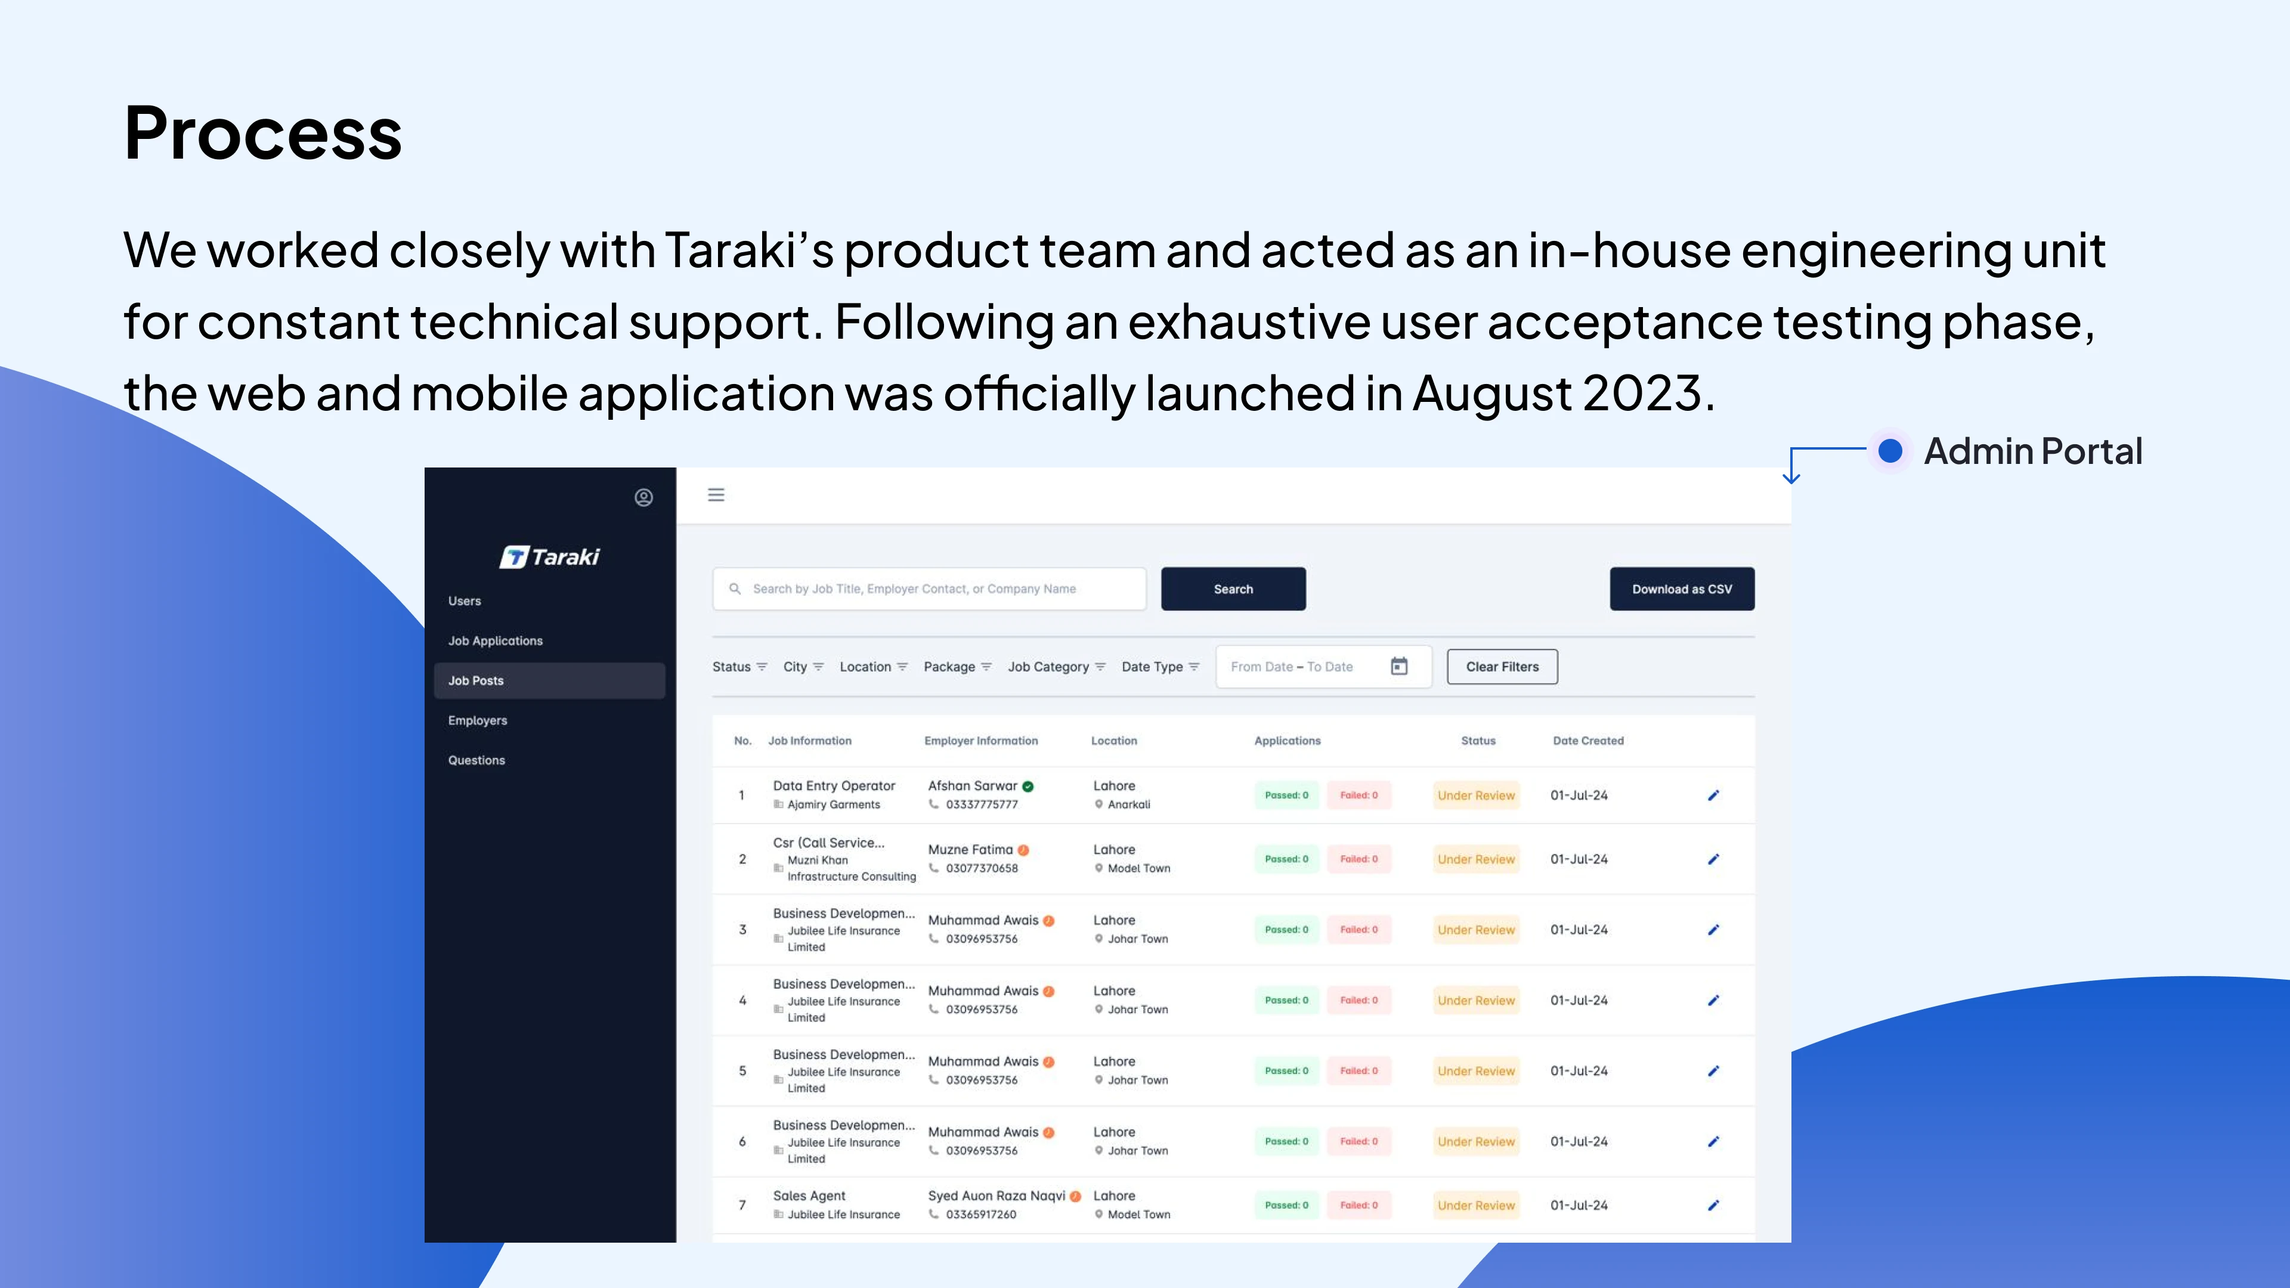Click Failed: 0 badge for Data Entry Operator

coord(1358,795)
